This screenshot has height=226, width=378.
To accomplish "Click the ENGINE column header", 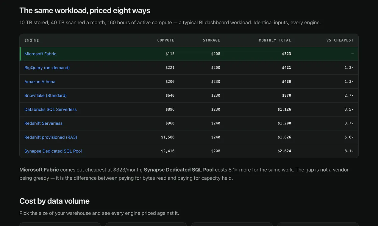I will click(x=32, y=40).
